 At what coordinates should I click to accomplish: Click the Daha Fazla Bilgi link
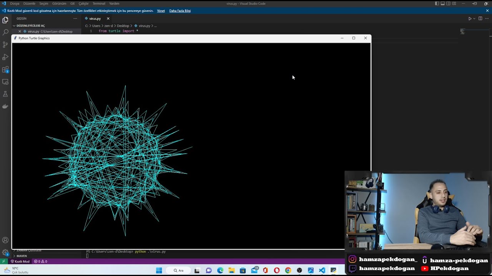tap(180, 11)
